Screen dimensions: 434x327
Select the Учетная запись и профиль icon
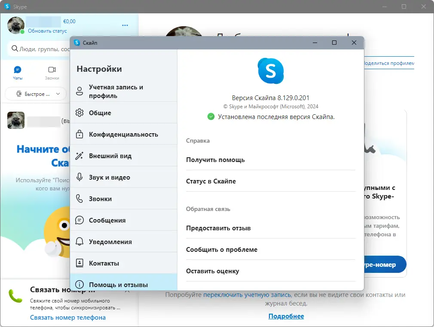79,91
